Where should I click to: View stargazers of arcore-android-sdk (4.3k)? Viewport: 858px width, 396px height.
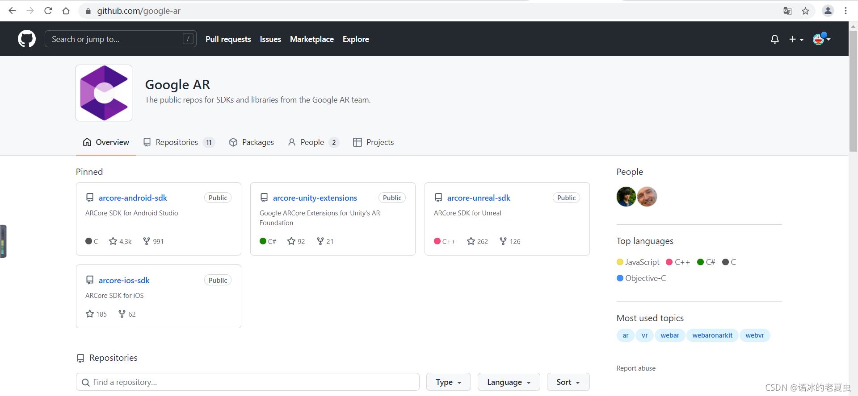[x=120, y=241]
